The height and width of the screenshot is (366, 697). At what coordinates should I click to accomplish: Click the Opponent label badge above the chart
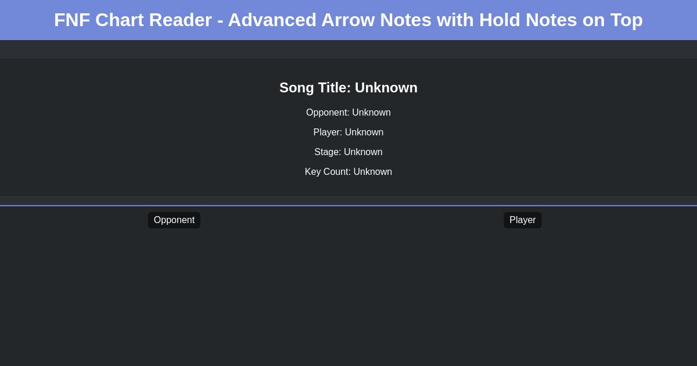click(x=174, y=220)
